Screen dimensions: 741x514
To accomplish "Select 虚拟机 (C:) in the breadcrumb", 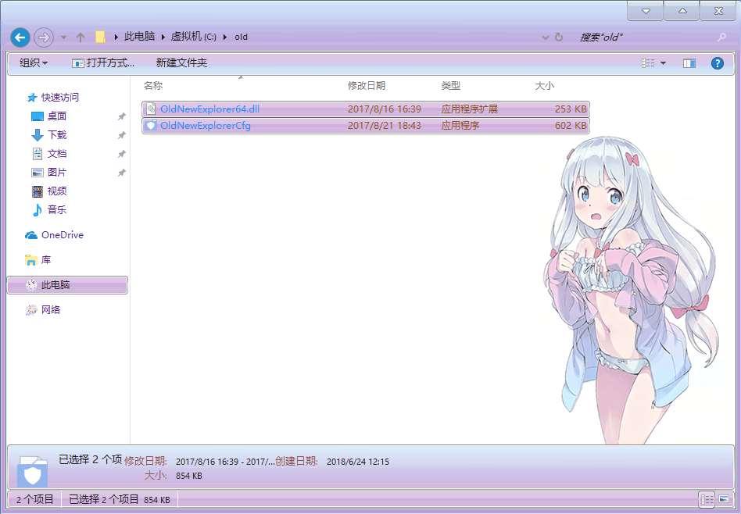I will pyautogui.click(x=193, y=37).
